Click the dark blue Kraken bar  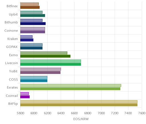coord(27,40)
